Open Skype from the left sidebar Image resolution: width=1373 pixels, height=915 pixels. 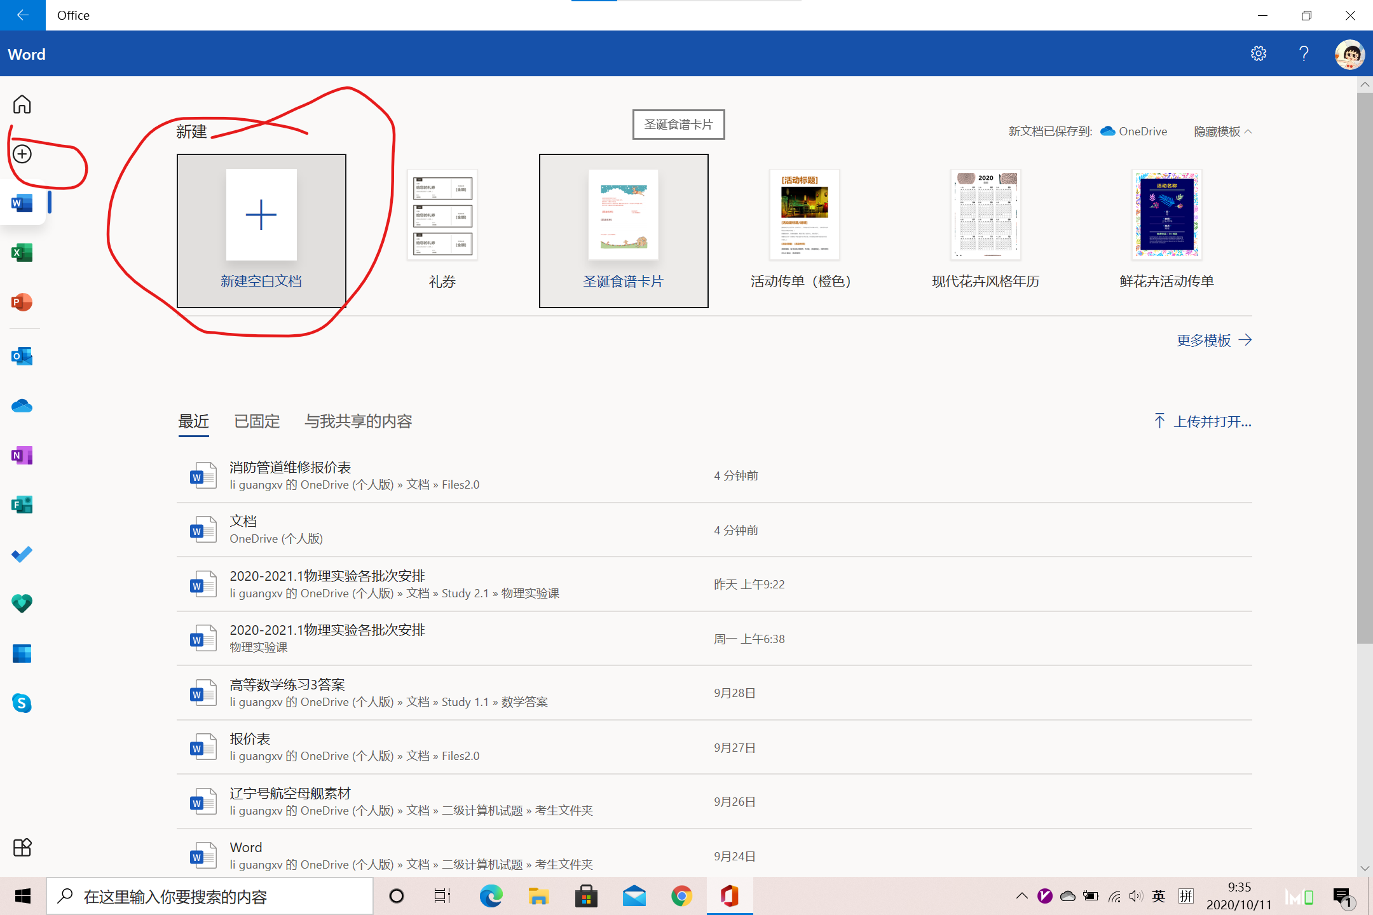[22, 703]
